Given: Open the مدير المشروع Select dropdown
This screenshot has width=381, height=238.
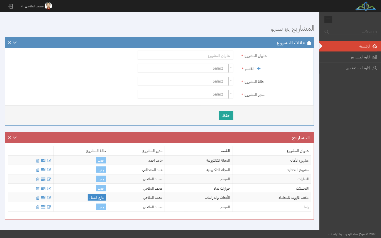Looking at the screenshot, I should [x=185, y=94].
